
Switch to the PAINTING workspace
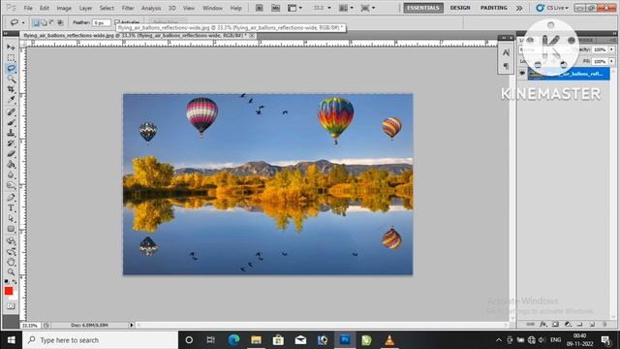[493, 8]
